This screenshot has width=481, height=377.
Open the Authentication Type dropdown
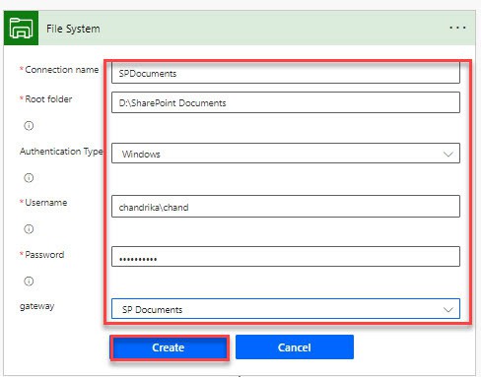click(286, 154)
